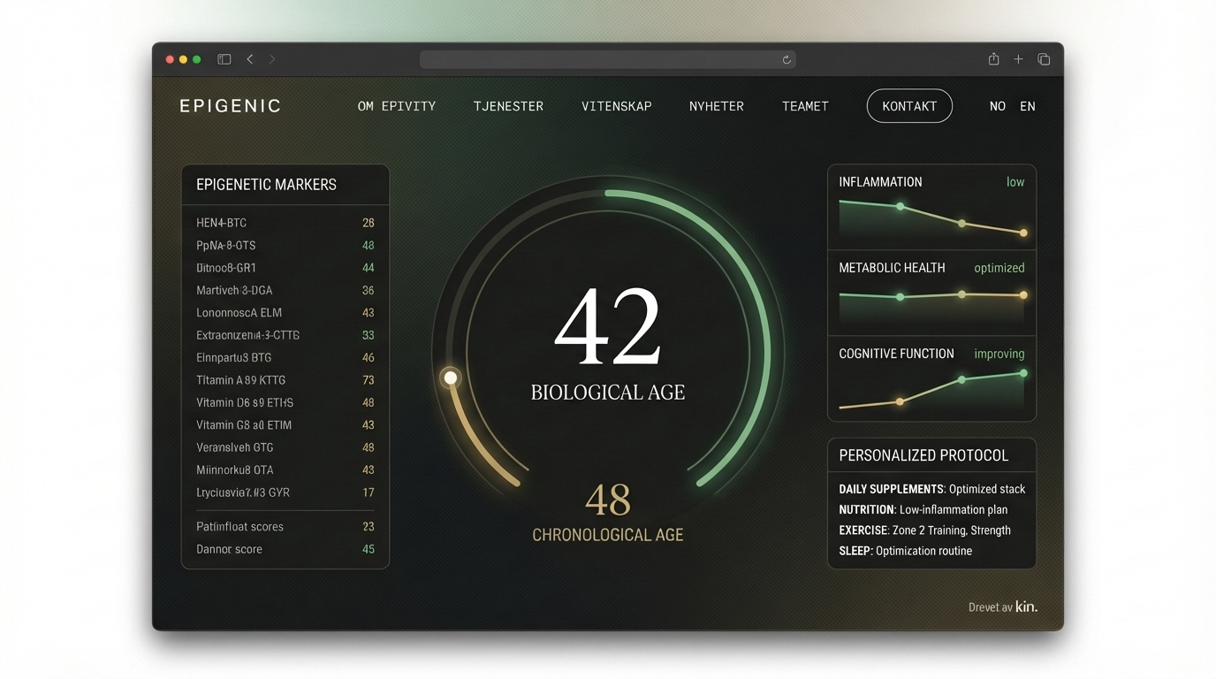Click the 'optimized' metabolic status label
This screenshot has height=679, width=1216.
tap(999, 268)
